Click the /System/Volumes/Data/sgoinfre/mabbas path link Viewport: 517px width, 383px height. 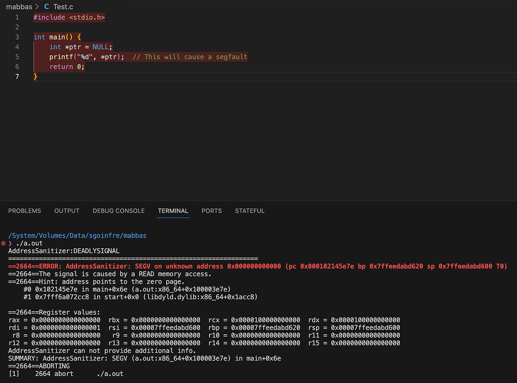pyautogui.click(x=78, y=235)
